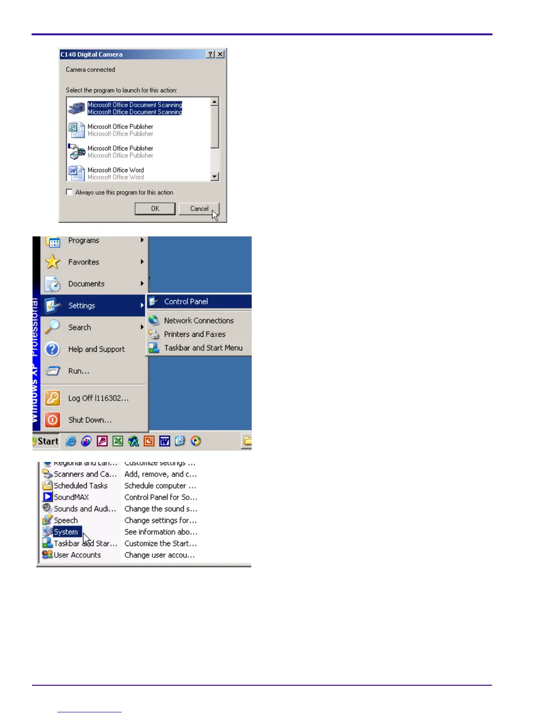Expand Documents submenu arrow
Viewport: 553px width, 716px height.
142,283
